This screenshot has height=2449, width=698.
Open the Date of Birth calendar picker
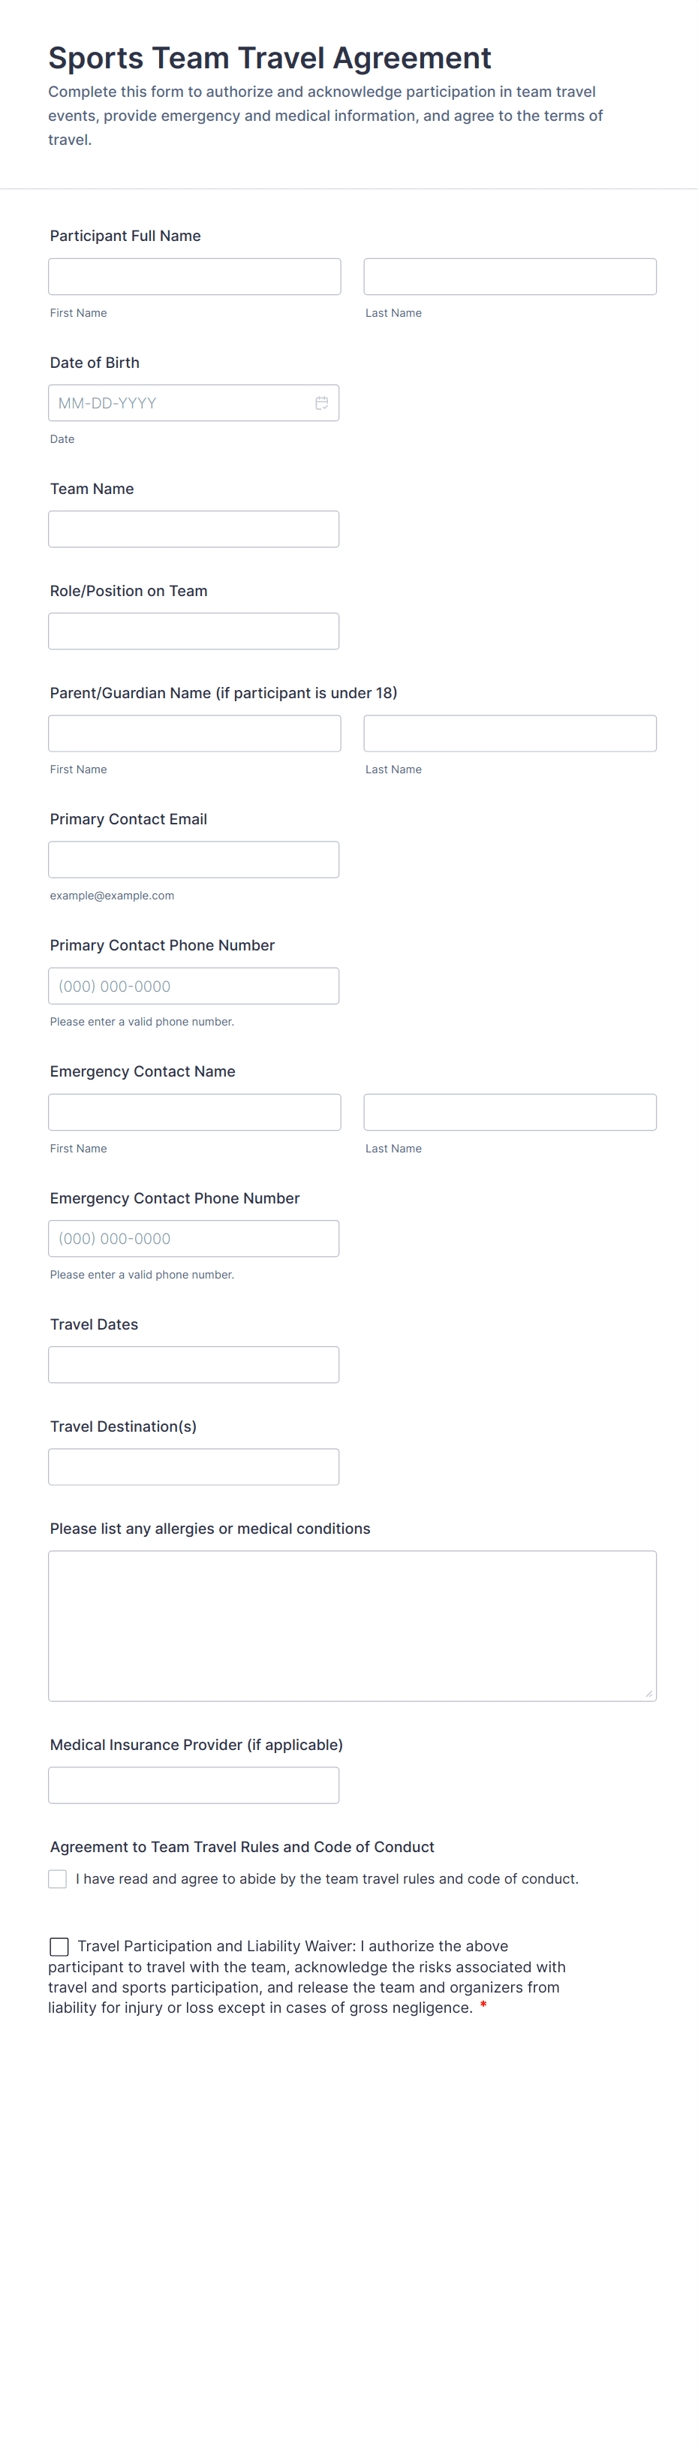(x=321, y=403)
